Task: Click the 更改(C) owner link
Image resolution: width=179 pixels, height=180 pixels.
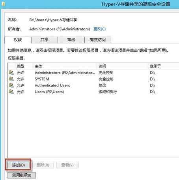Action: [x=100, y=29]
